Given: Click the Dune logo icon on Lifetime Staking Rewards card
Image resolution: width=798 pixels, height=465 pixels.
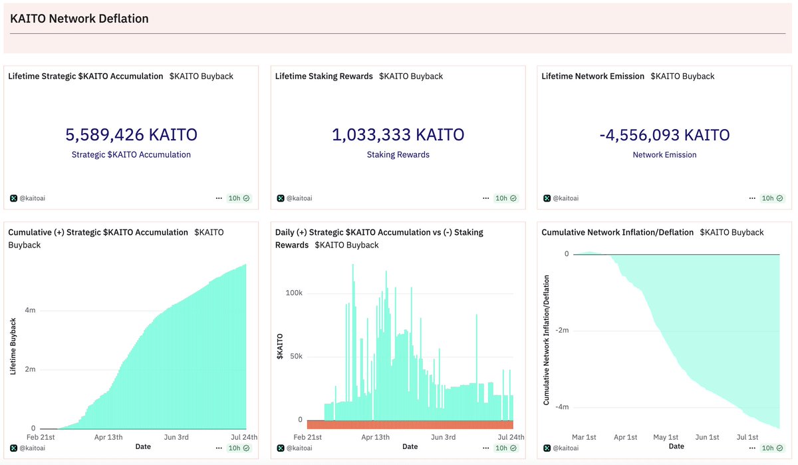Looking at the screenshot, I should coord(281,198).
